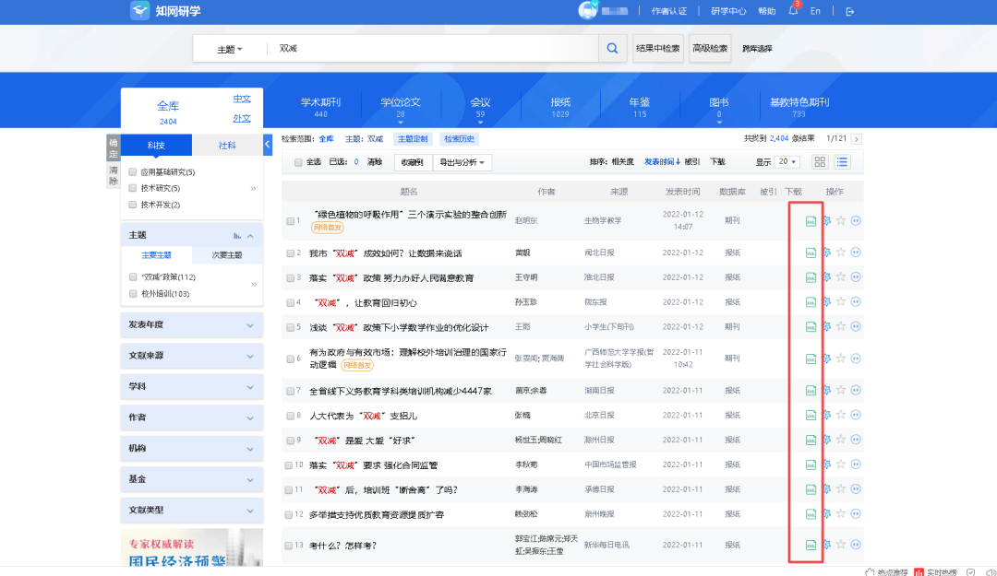Click the logout icon at top right
Image resolution: width=997 pixels, height=576 pixels.
[850, 11]
